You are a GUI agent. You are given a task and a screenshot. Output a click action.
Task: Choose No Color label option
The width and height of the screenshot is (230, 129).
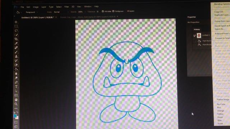[x=221, y=104]
